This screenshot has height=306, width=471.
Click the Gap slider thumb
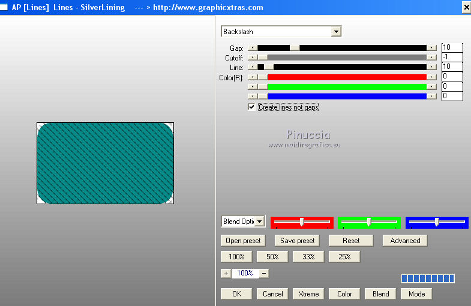pos(295,48)
